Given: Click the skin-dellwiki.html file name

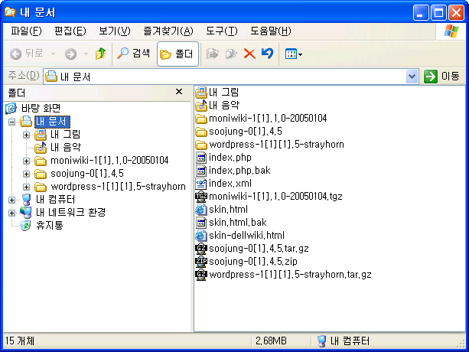Looking at the screenshot, I should tap(247, 236).
